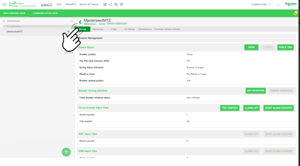Click the green back arrow beside MasterpactMTZ
Screen dimensions: 300x166
pos(80,22)
